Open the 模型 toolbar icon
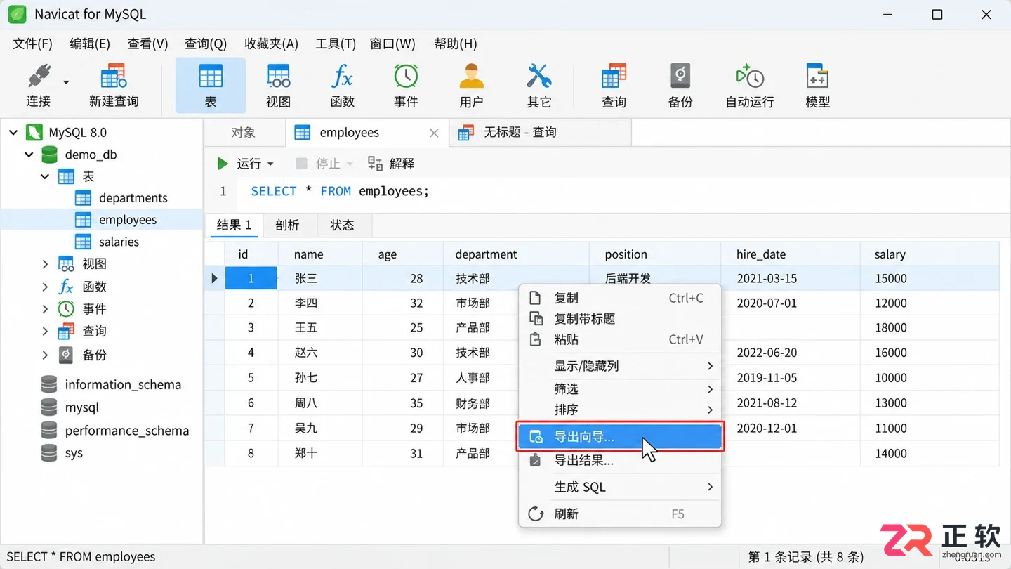 coord(817,86)
